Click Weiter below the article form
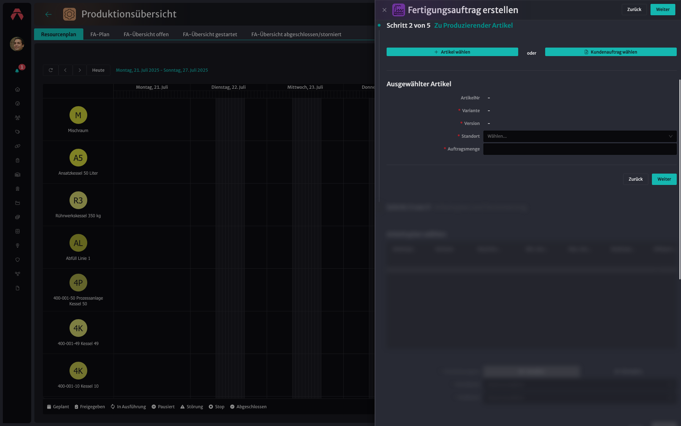 pyautogui.click(x=664, y=179)
